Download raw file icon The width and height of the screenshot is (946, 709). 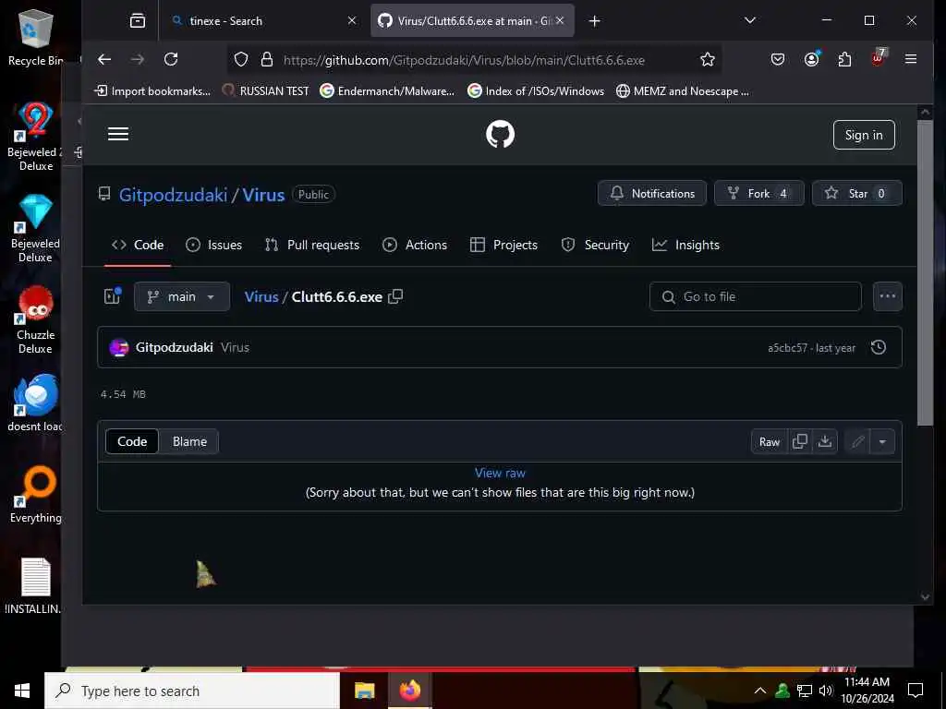pyautogui.click(x=825, y=442)
